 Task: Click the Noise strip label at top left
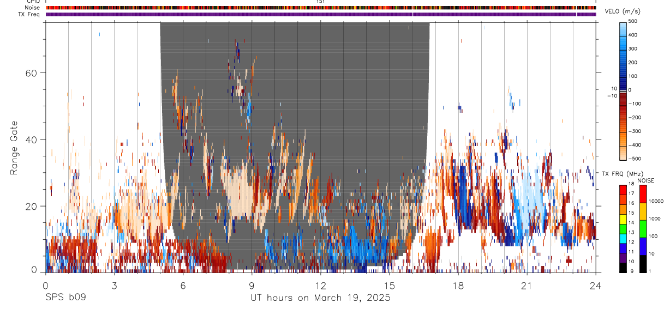tap(33, 8)
